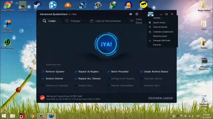Open the Caja de Herramientas tab
Viewport: 213px width, 119px height.
click(x=105, y=21)
